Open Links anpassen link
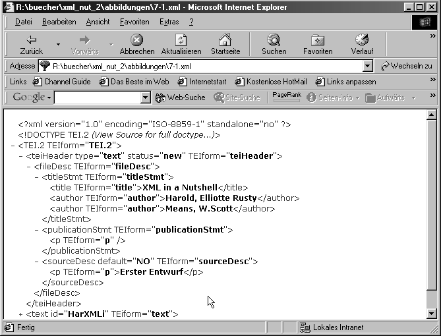Image resolution: width=441 pixels, height=336 pixels. [x=345, y=82]
